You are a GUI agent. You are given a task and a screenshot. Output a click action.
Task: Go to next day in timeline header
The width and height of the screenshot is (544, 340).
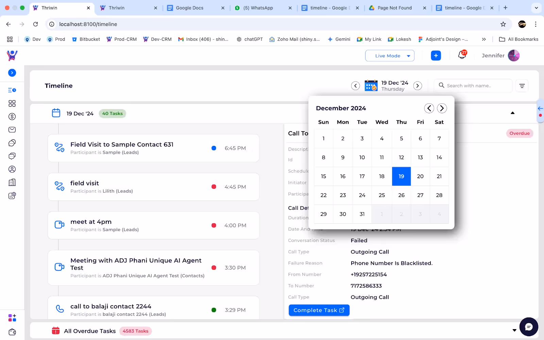pyautogui.click(x=418, y=86)
